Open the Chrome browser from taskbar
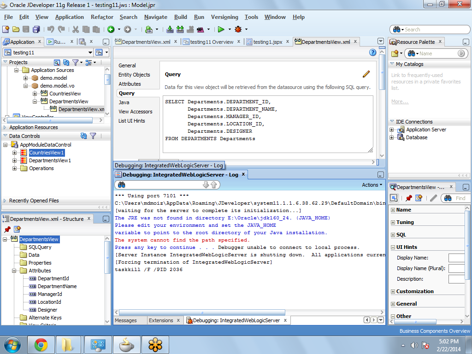This screenshot has width=472, height=354. (x=41, y=345)
